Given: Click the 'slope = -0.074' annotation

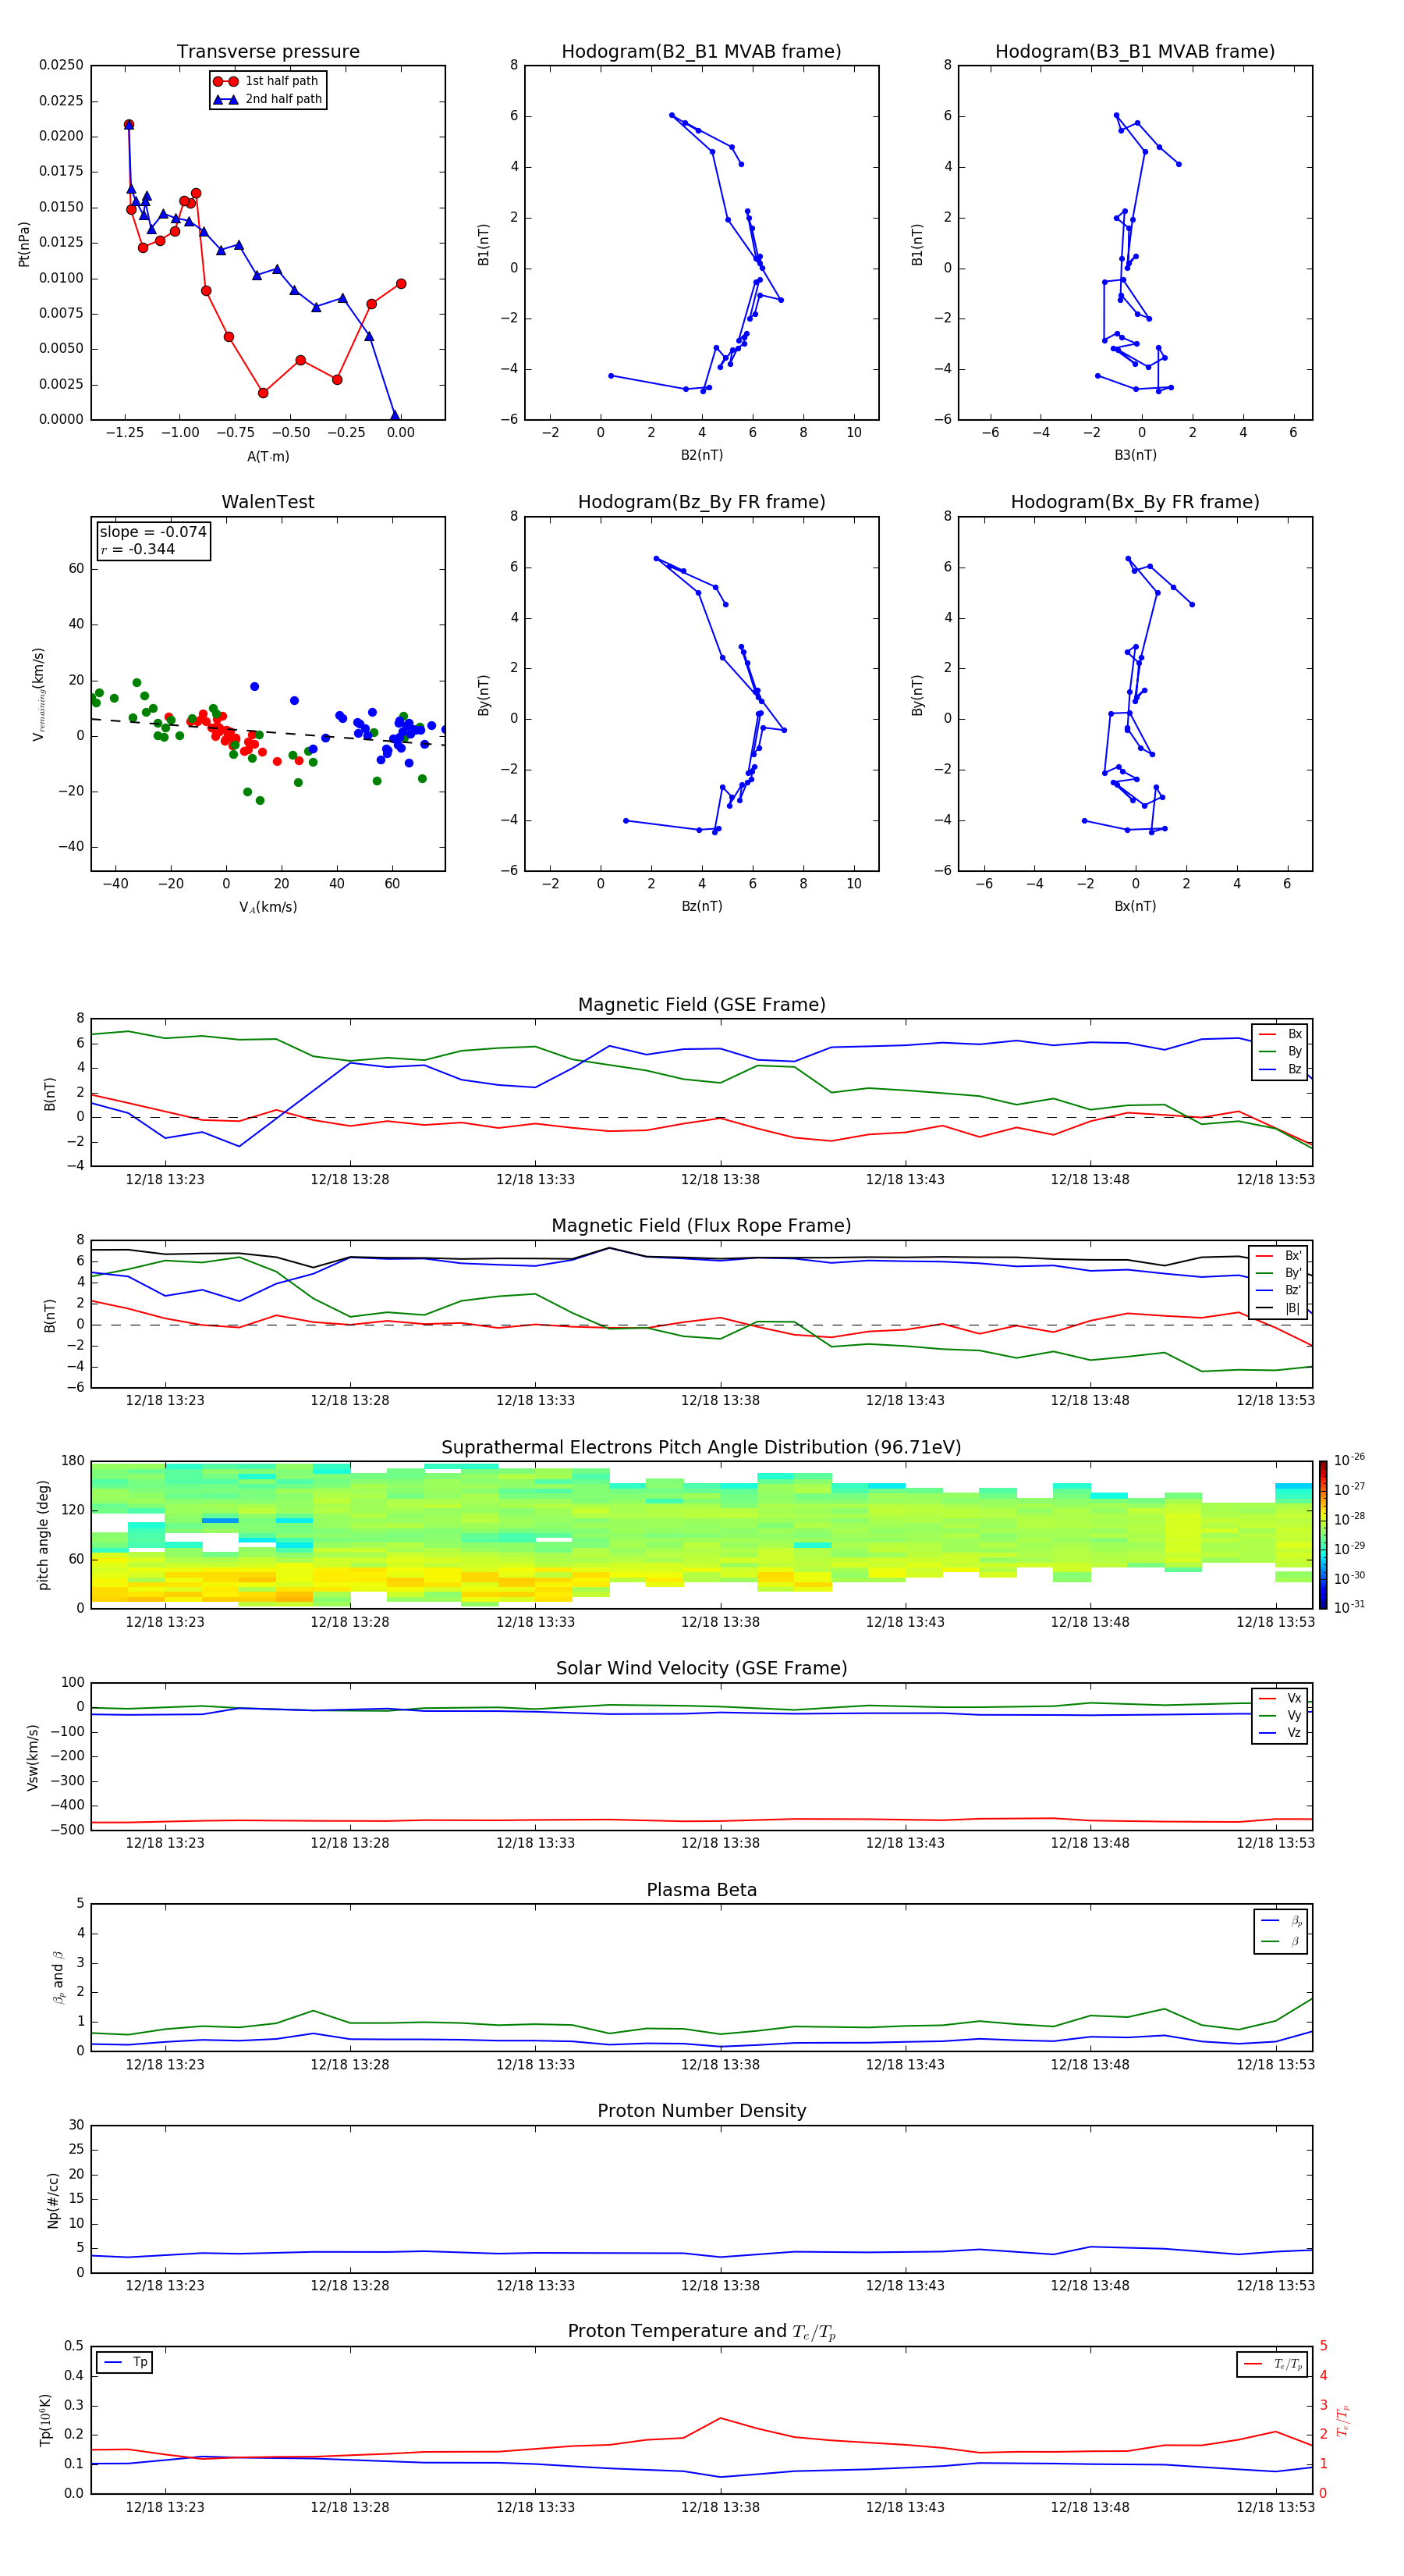Looking at the screenshot, I should tap(153, 532).
